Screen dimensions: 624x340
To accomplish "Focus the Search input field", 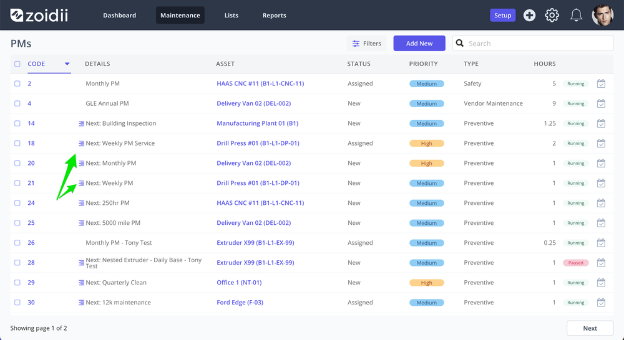I will click(x=533, y=44).
